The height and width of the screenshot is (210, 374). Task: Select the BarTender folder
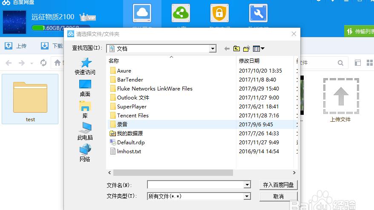click(127, 79)
